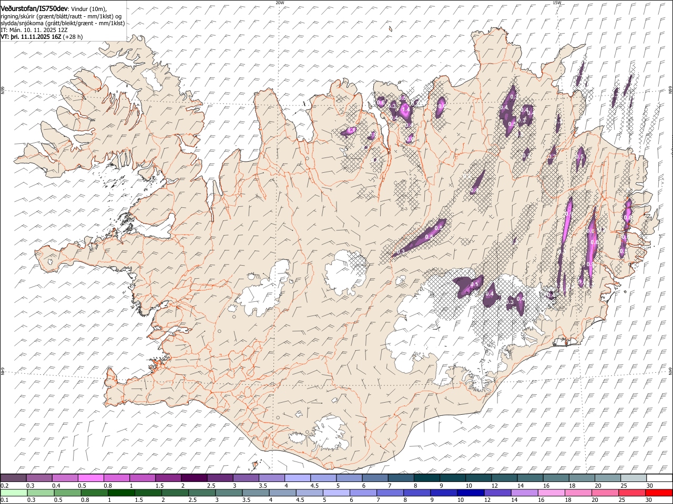
Task: Select the 0.8 swatch in upper legend row
Action: 116,478
